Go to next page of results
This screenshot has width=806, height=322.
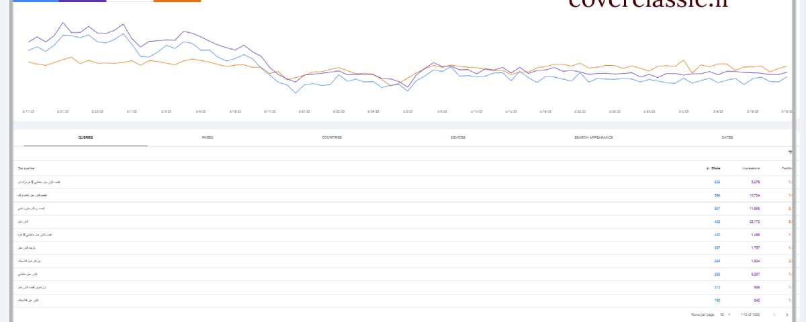click(787, 314)
